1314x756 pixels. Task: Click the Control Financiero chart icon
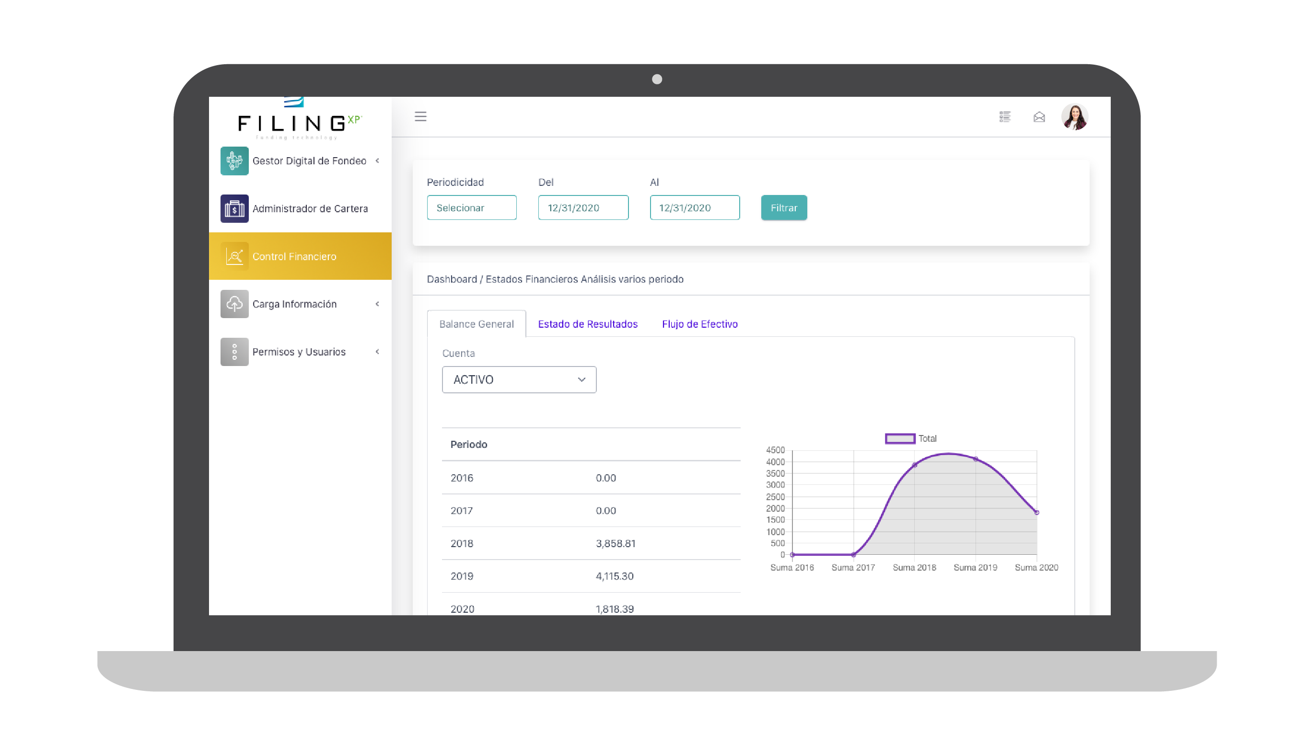pyautogui.click(x=234, y=256)
